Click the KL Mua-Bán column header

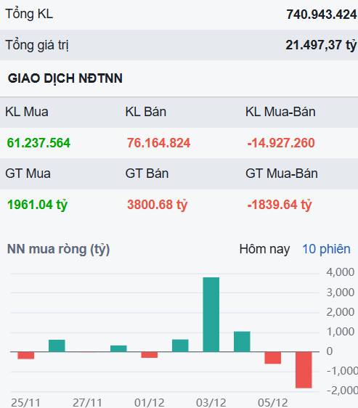click(x=280, y=112)
